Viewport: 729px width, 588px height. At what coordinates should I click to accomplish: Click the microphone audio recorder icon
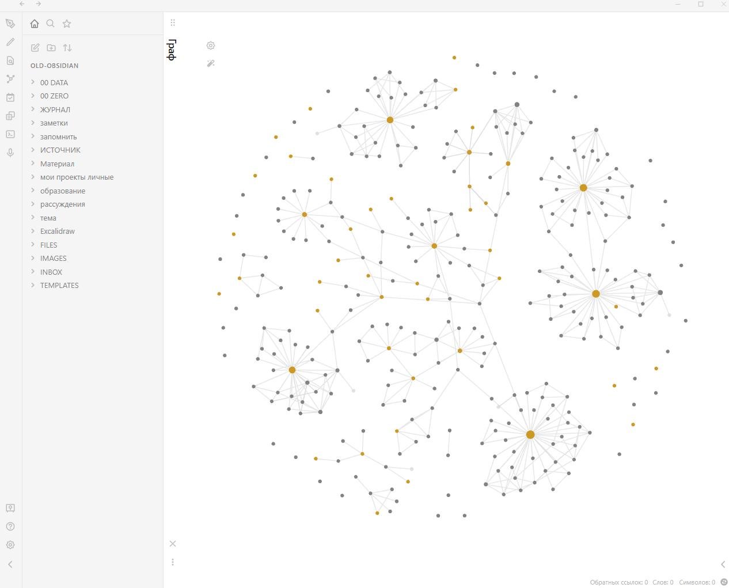(x=10, y=153)
